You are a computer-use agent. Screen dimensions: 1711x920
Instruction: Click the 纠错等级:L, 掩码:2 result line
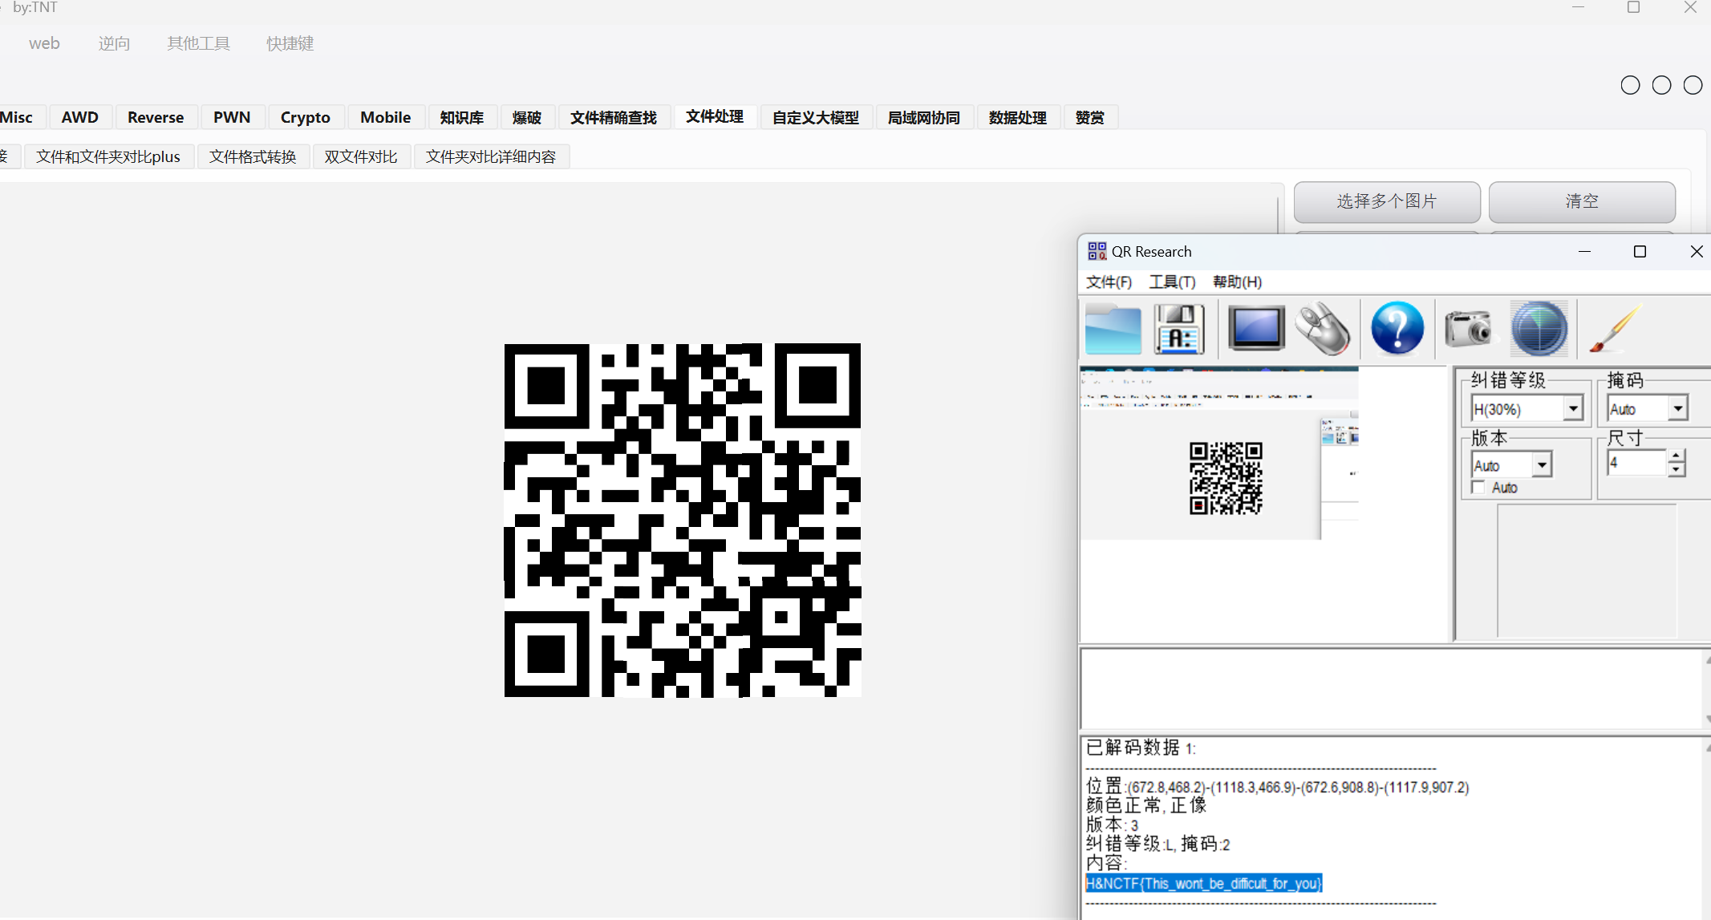click(x=1158, y=844)
